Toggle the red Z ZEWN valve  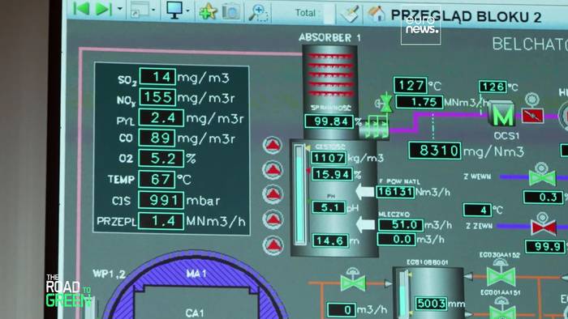(x=544, y=228)
